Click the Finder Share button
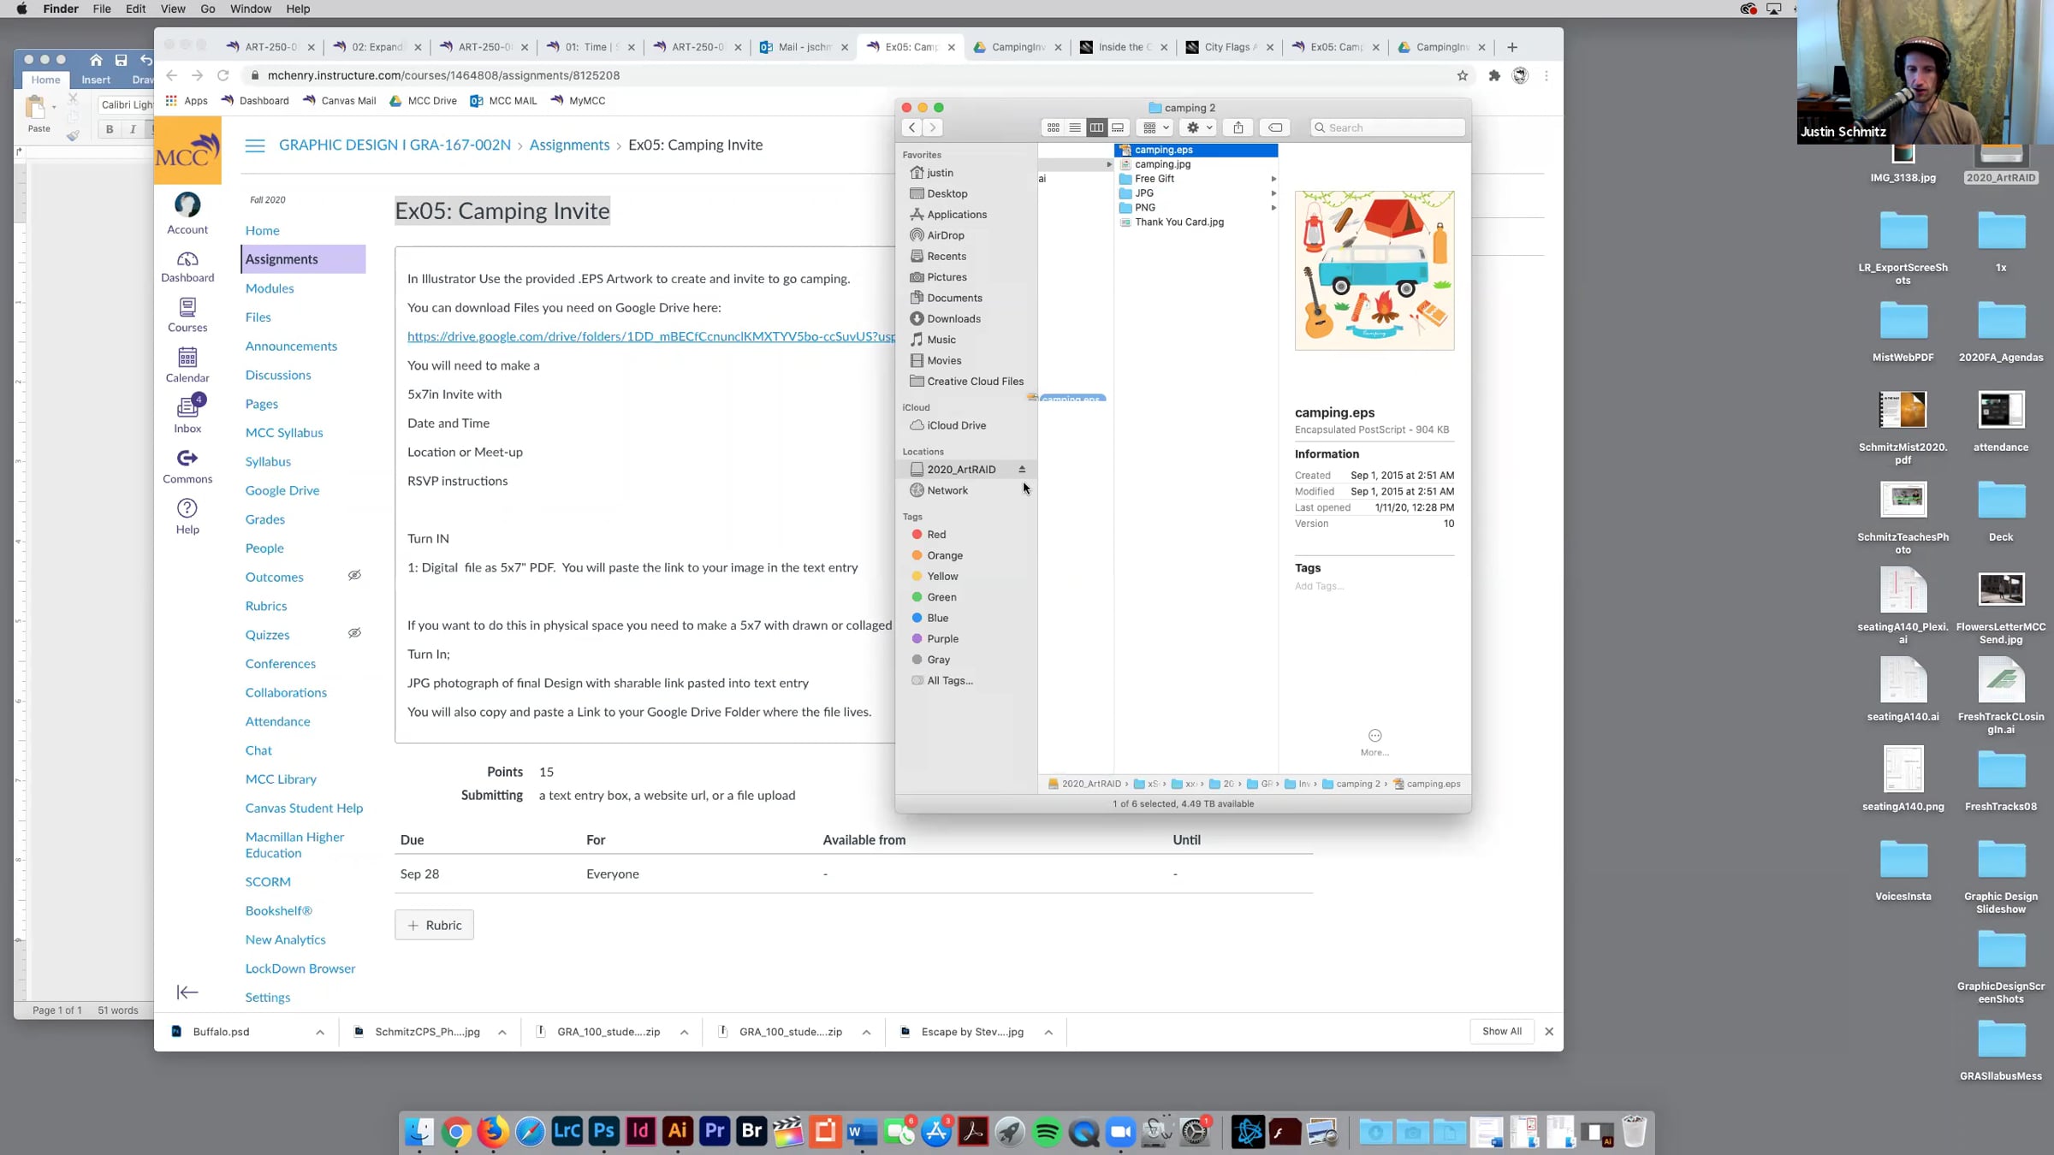 pyautogui.click(x=1238, y=127)
